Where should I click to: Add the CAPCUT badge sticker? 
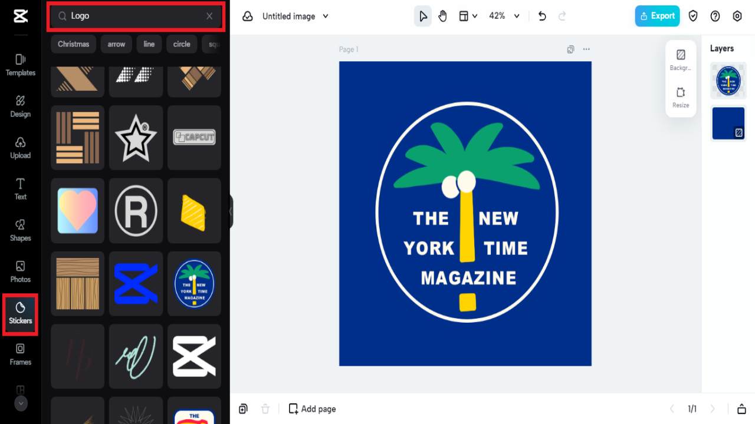(194, 138)
